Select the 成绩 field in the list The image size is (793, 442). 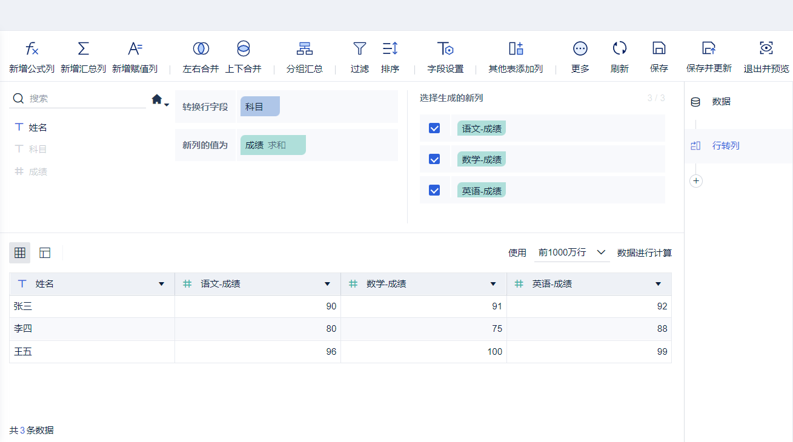[x=38, y=171]
